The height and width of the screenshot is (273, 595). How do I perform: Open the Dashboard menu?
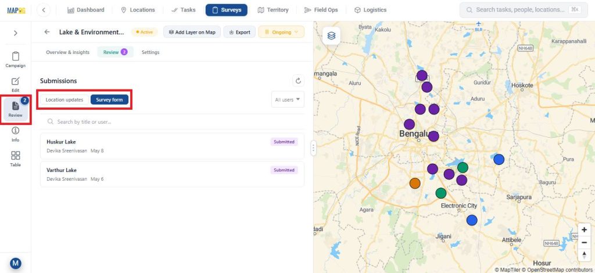click(x=86, y=10)
